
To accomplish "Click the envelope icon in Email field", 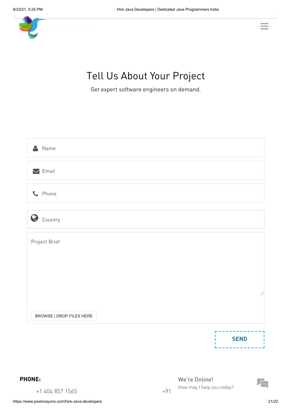I will pyautogui.click(x=36, y=171).
